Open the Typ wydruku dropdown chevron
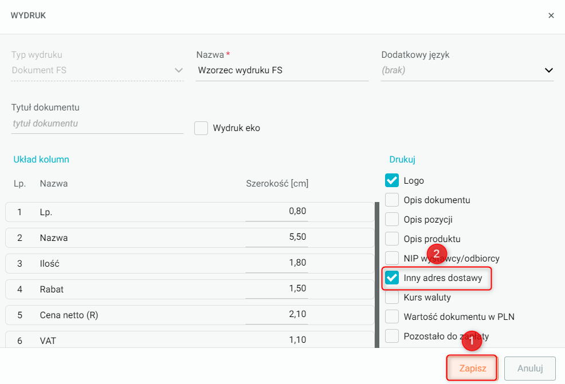Image resolution: width=565 pixels, height=384 pixels. click(x=178, y=70)
